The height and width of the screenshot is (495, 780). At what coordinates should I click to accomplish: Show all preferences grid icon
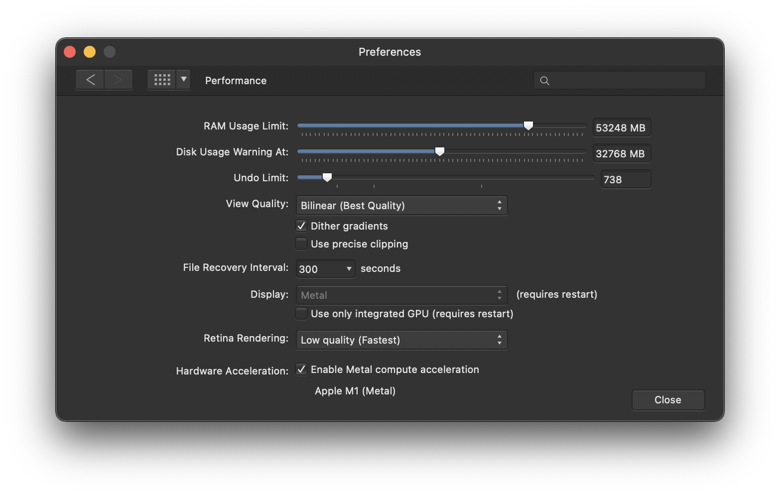tap(162, 80)
